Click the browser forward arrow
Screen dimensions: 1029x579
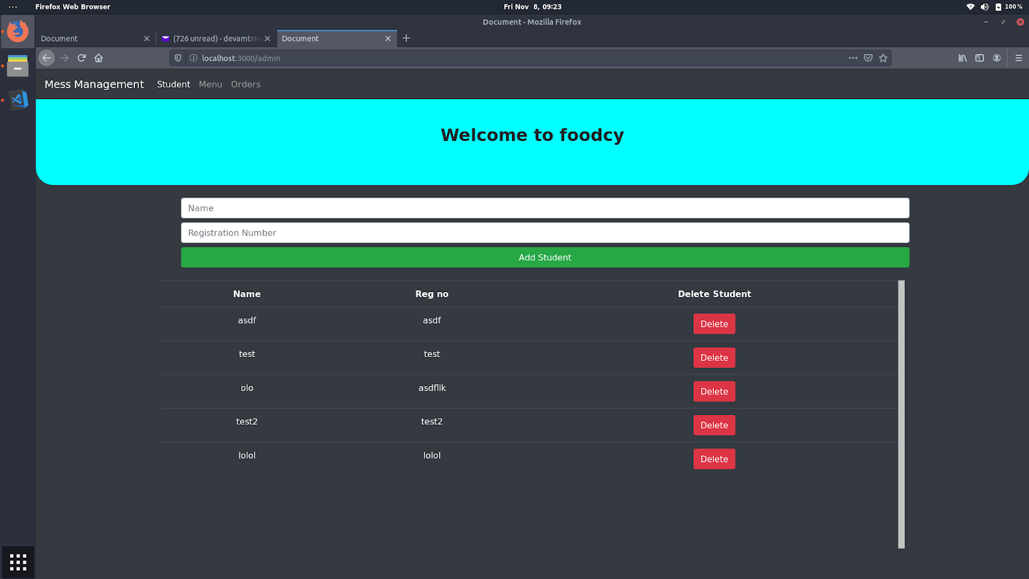pos(64,58)
